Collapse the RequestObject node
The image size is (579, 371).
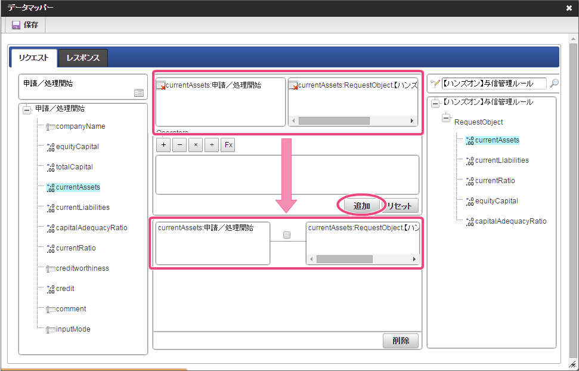click(446, 118)
